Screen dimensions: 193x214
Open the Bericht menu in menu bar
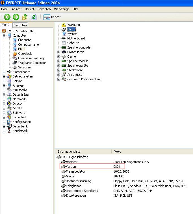29,9
